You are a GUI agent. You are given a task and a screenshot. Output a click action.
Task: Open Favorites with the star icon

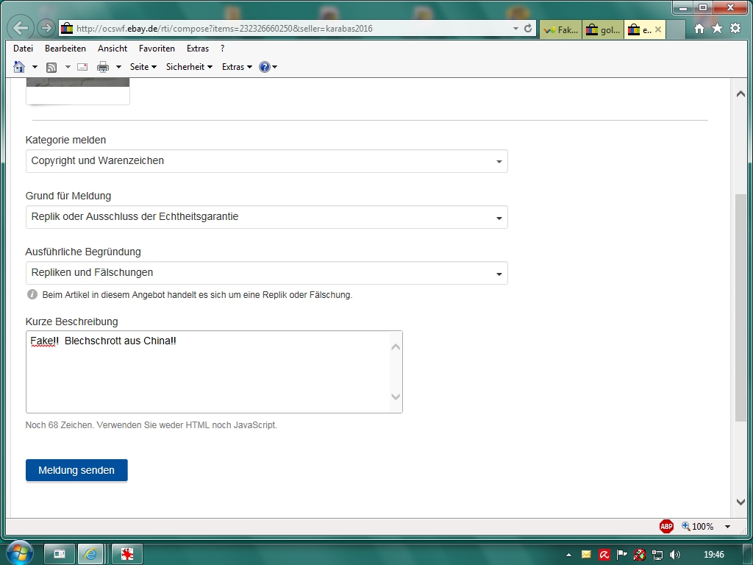coord(717,29)
